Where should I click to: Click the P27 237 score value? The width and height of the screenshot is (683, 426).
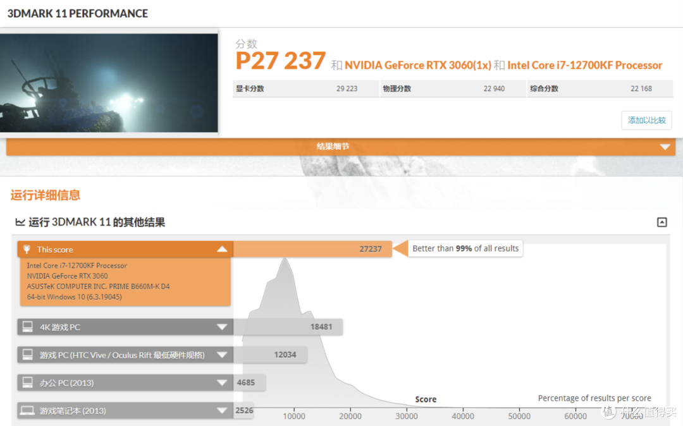pyautogui.click(x=281, y=61)
